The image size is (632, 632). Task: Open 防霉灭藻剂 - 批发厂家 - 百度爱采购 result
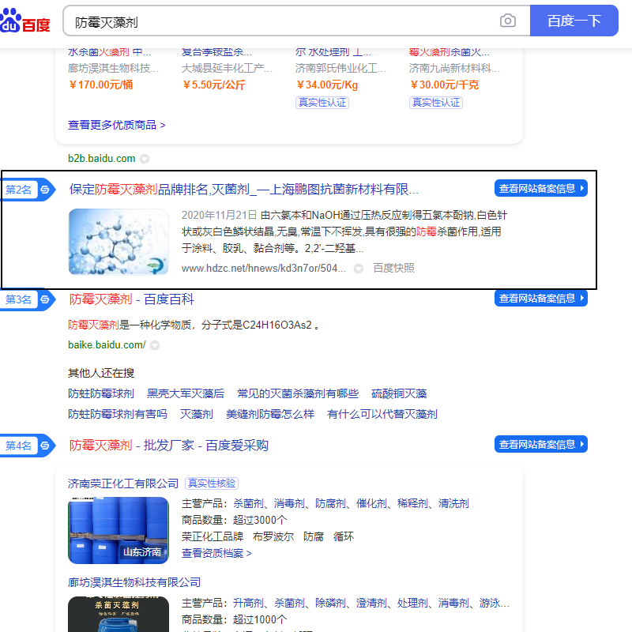pos(168,446)
